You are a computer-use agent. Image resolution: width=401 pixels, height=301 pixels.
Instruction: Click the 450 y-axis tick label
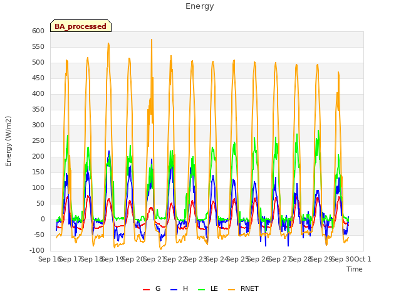point(38,78)
